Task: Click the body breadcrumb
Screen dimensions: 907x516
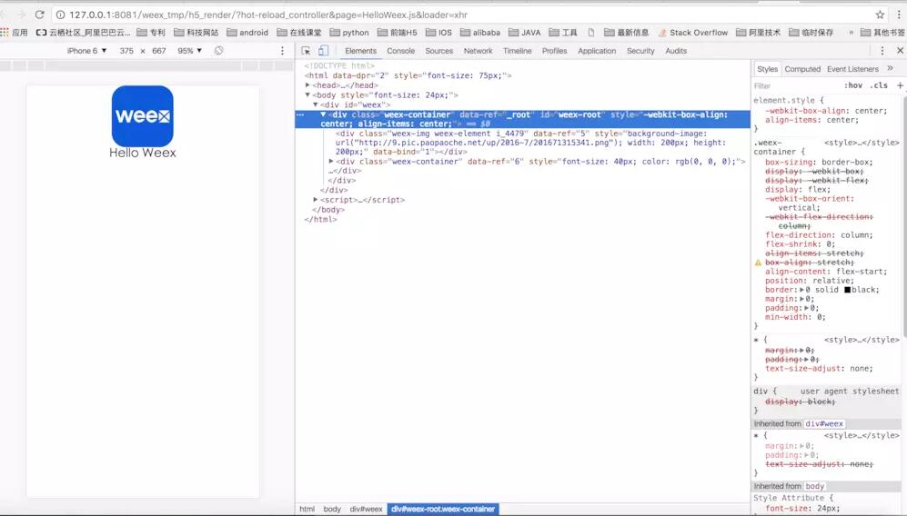Action: click(x=332, y=509)
